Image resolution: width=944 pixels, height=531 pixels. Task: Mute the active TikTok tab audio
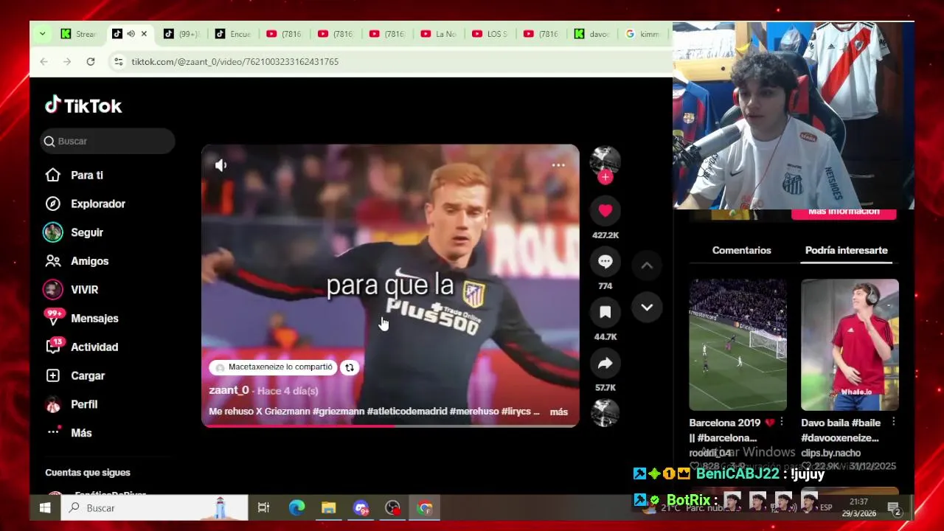click(131, 34)
